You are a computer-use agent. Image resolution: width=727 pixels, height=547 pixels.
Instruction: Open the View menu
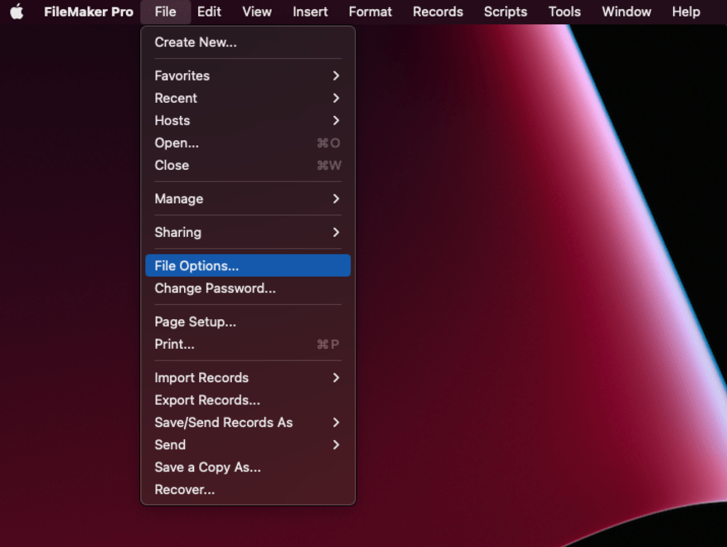point(257,11)
